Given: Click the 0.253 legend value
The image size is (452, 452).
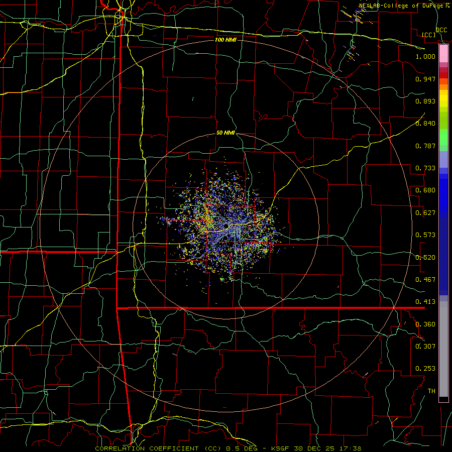Looking at the screenshot, I should point(425,369).
